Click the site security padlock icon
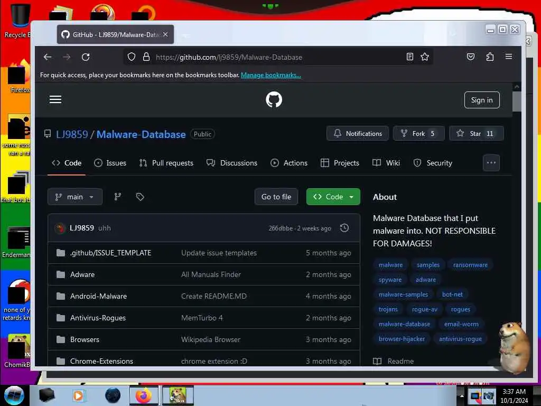 click(146, 57)
